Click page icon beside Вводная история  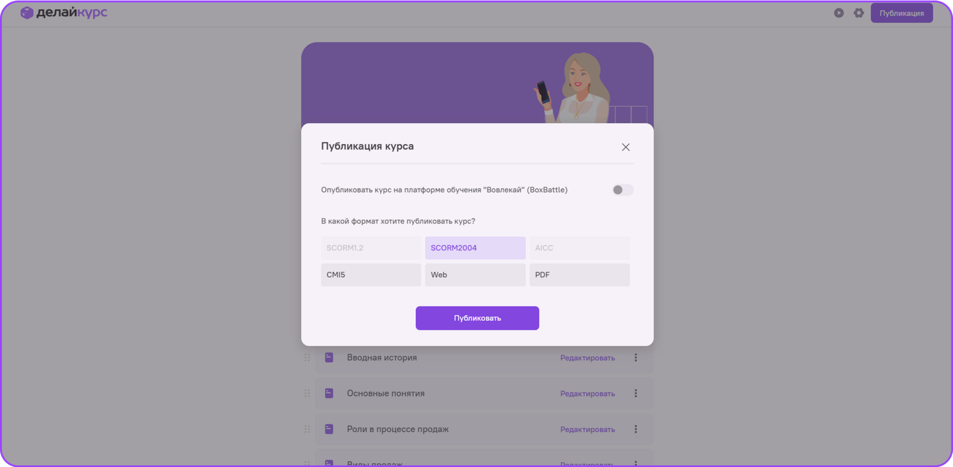point(329,358)
